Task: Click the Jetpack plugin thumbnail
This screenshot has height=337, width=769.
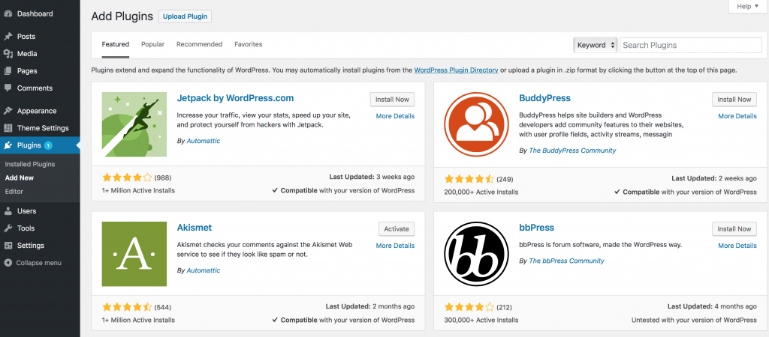Action: pos(134,124)
